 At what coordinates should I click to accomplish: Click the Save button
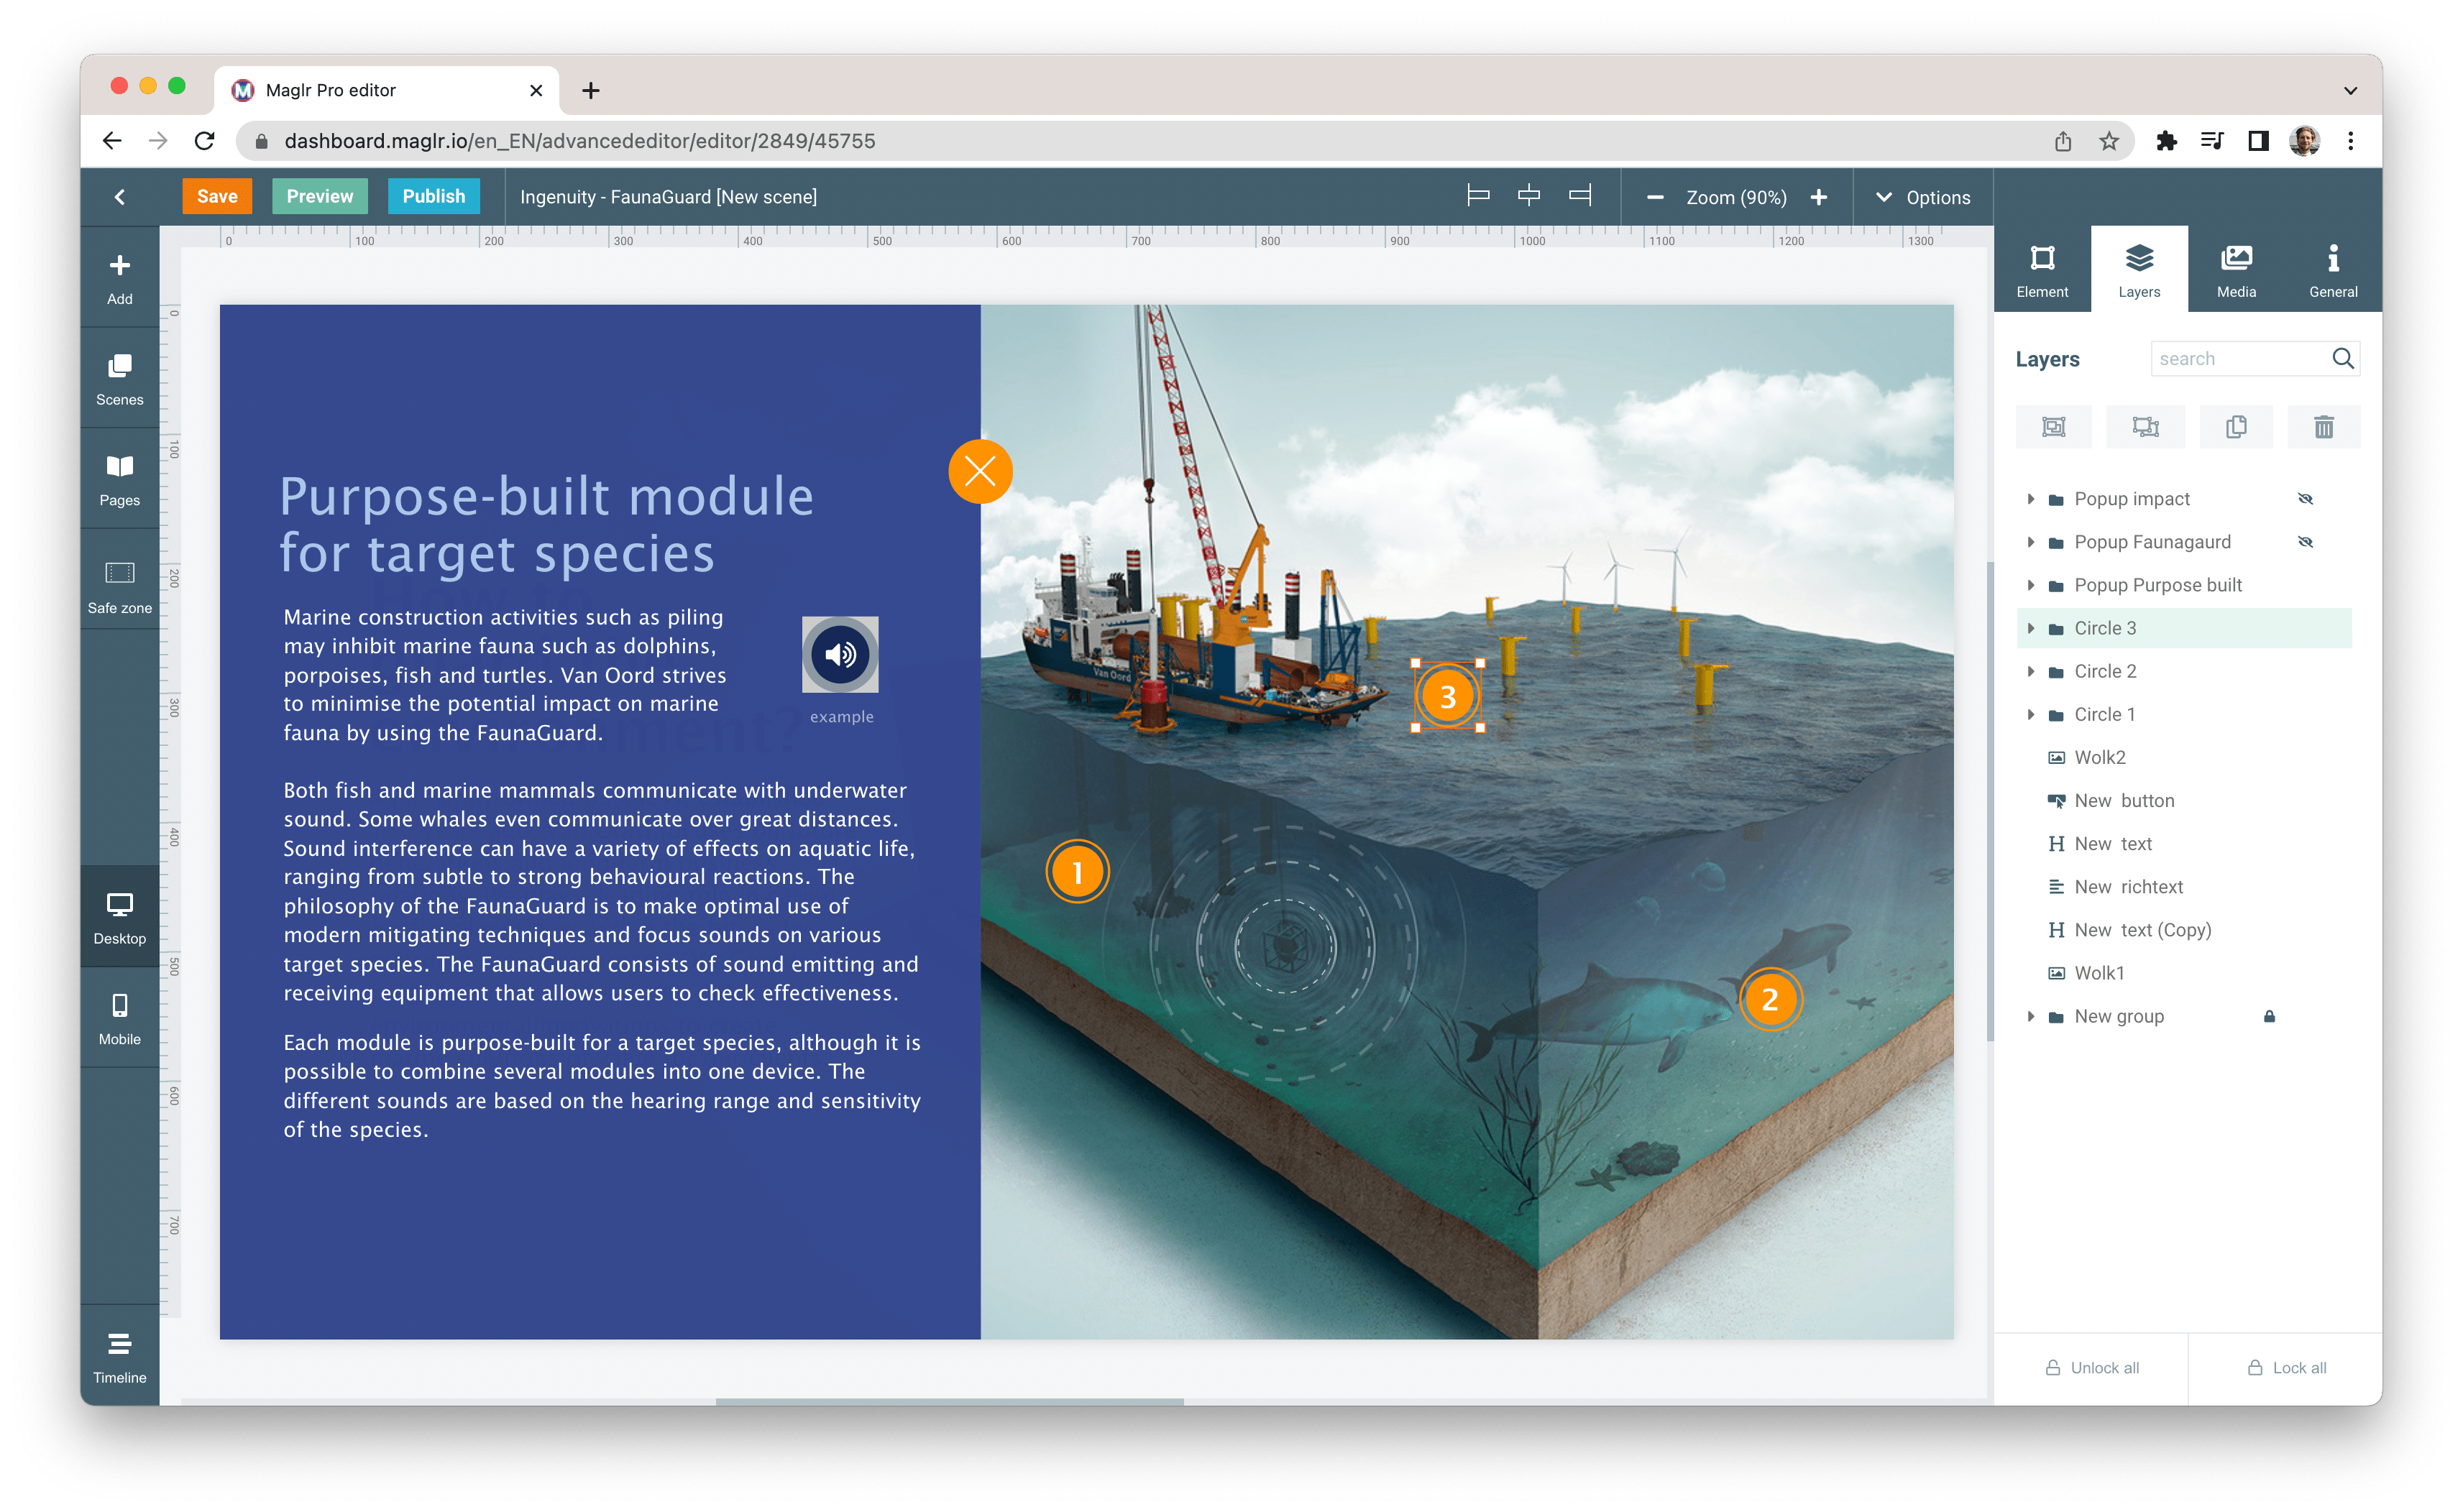click(x=217, y=196)
